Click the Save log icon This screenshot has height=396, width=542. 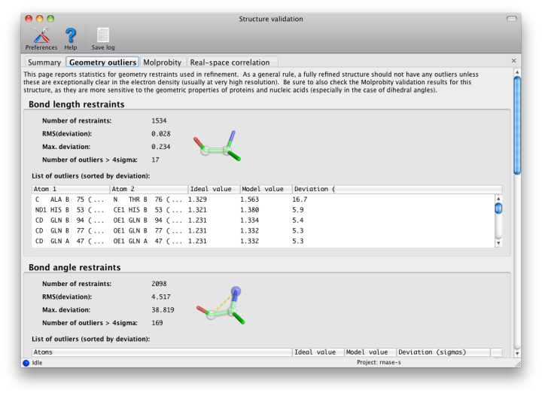click(x=103, y=36)
